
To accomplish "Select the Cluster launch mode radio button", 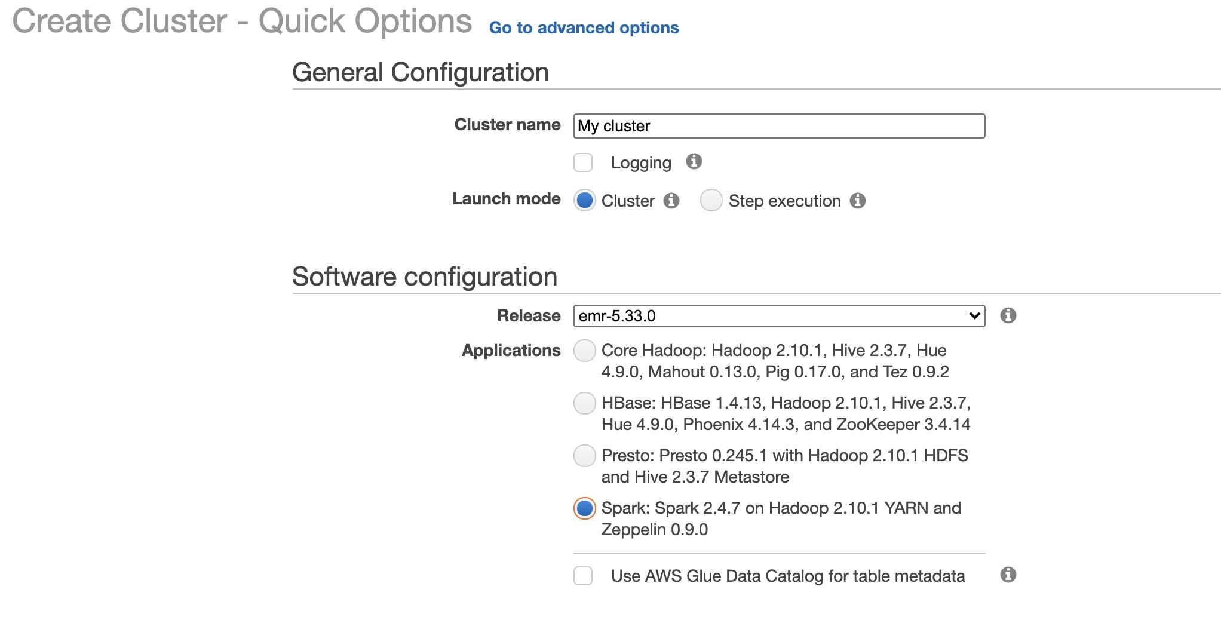I will [x=585, y=201].
